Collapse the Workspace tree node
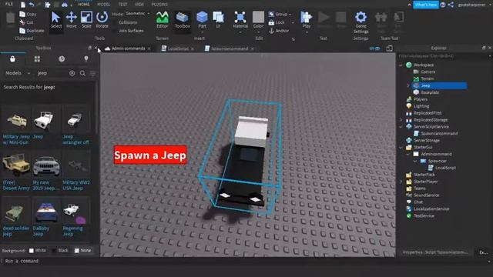Viewport: 493px width, 277px height. coord(401,65)
